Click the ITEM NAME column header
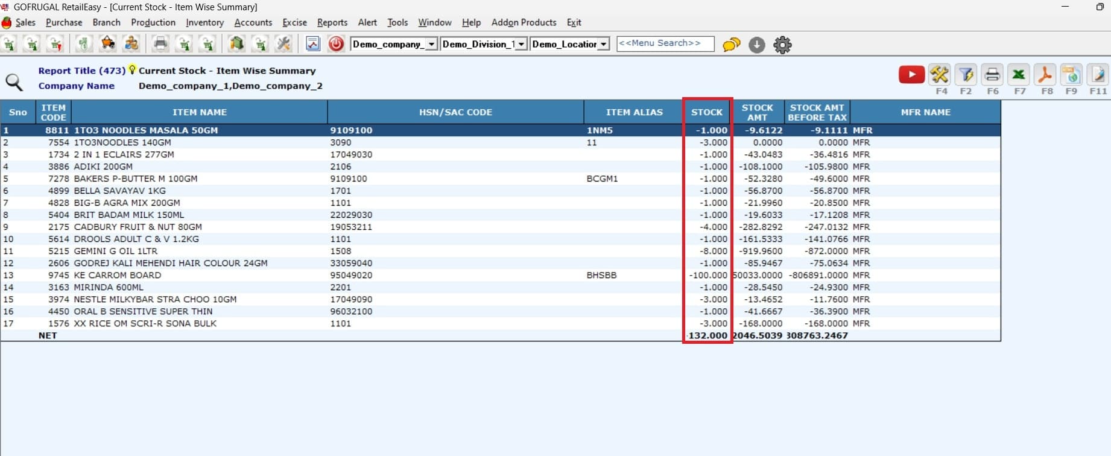This screenshot has width=1111, height=456. [200, 112]
